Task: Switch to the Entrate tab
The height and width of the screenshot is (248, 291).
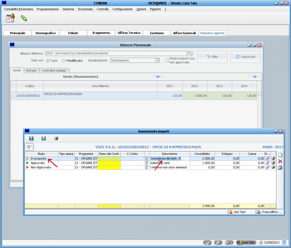Action: point(31,70)
